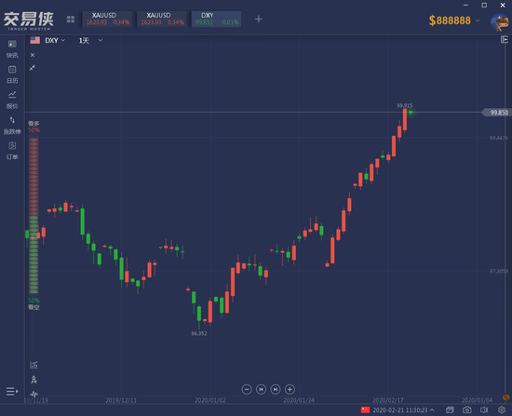Image resolution: width=512 pixels, height=416 pixels.
Task: Click the long-short sentiment bar
Action: (x=34, y=216)
